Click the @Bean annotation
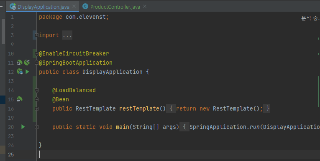Viewport: 320px width, 161px height. 61,99
